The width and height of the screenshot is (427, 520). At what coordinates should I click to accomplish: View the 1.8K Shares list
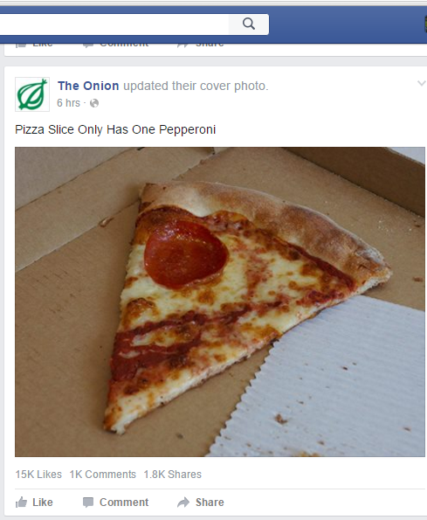point(173,475)
